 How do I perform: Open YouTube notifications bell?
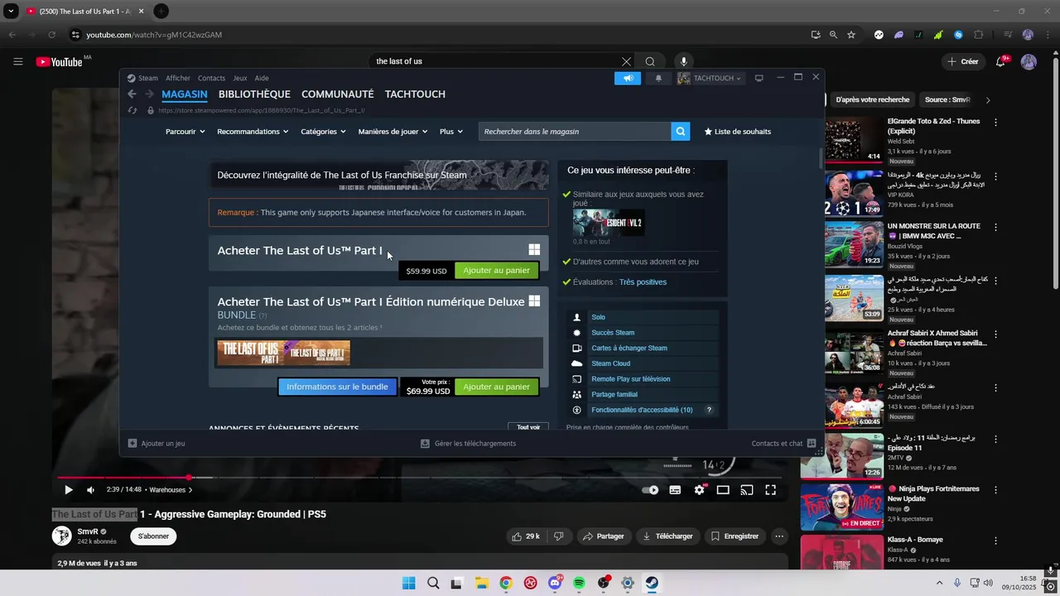[1000, 61]
